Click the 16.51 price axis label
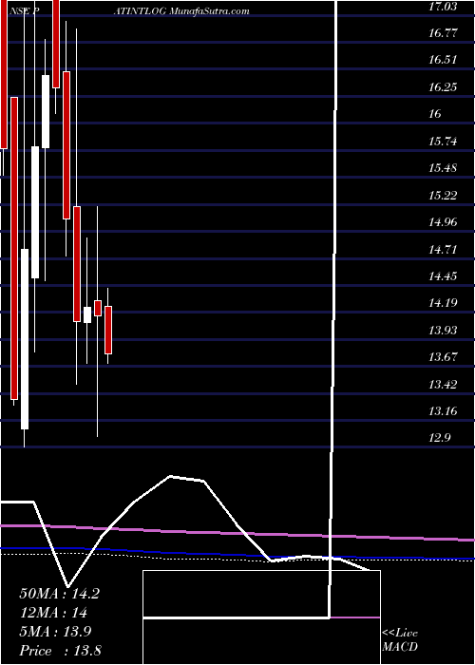The height and width of the screenshot is (665, 475). (444, 60)
